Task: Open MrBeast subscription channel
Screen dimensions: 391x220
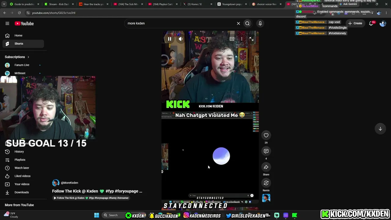Action: 23,73
